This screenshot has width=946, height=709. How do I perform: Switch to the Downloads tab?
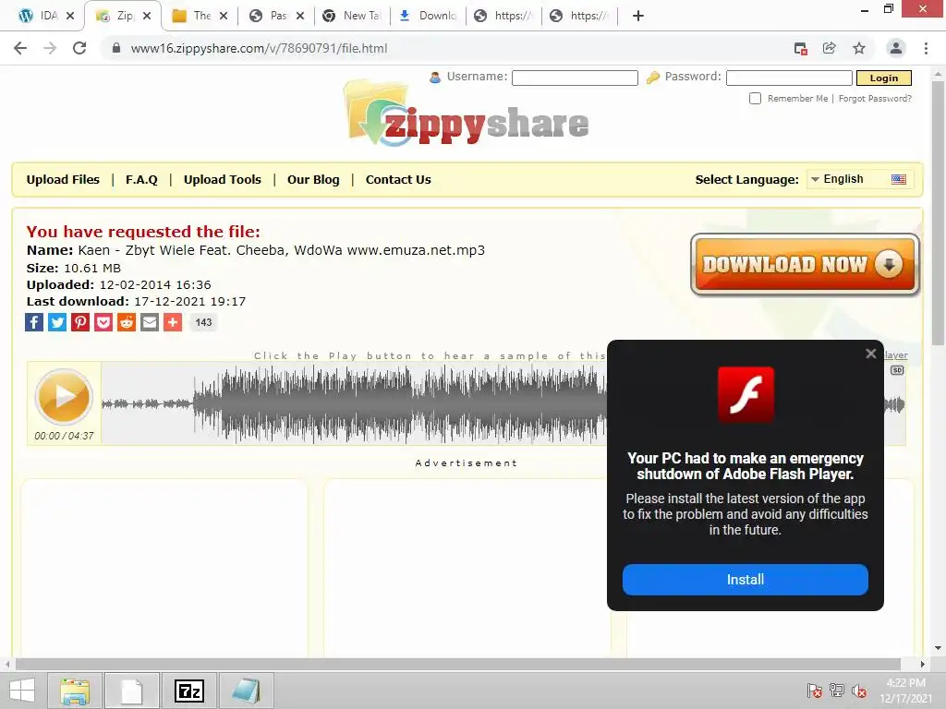pyautogui.click(x=429, y=16)
